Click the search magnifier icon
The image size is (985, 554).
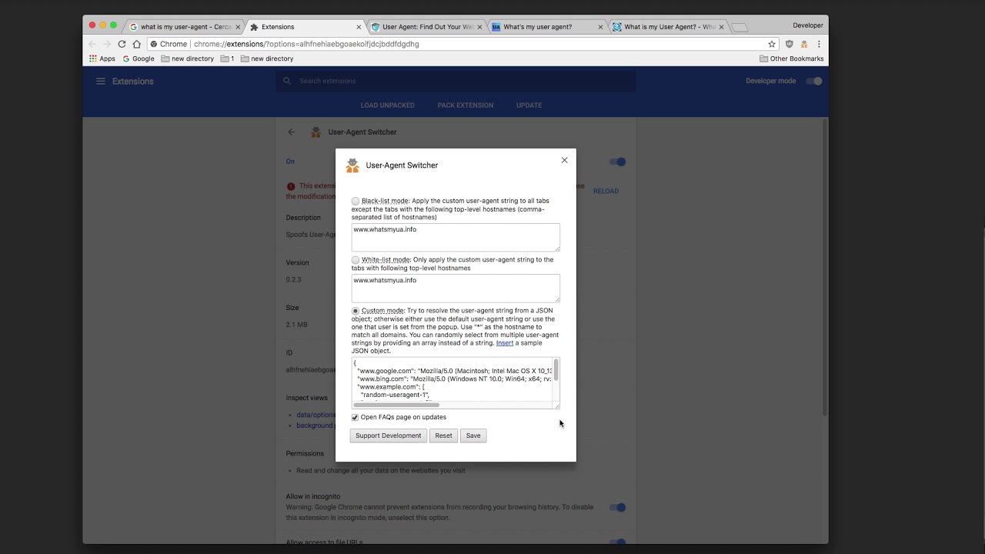tap(287, 81)
